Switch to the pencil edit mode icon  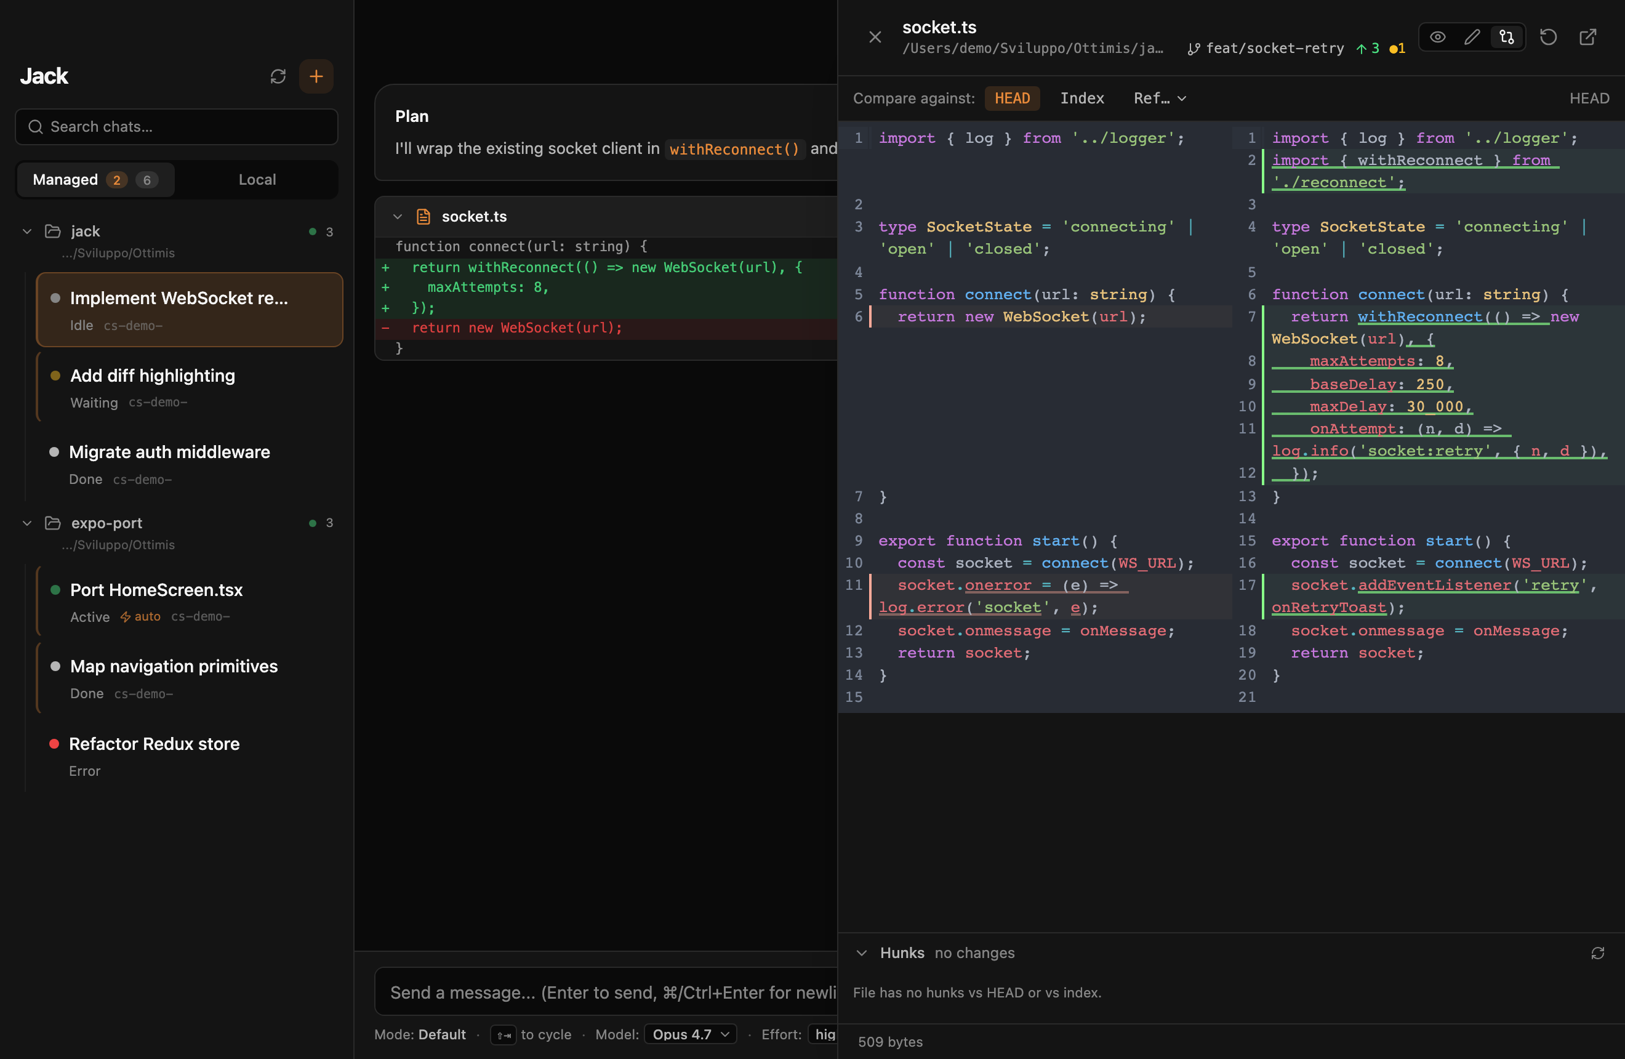pyautogui.click(x=1472, y=37)
